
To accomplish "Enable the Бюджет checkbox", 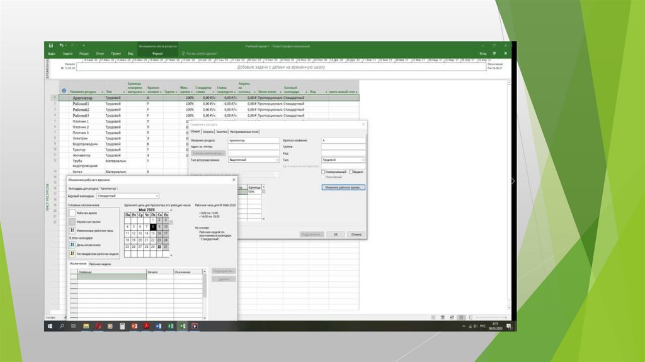I will coord(351,172).
